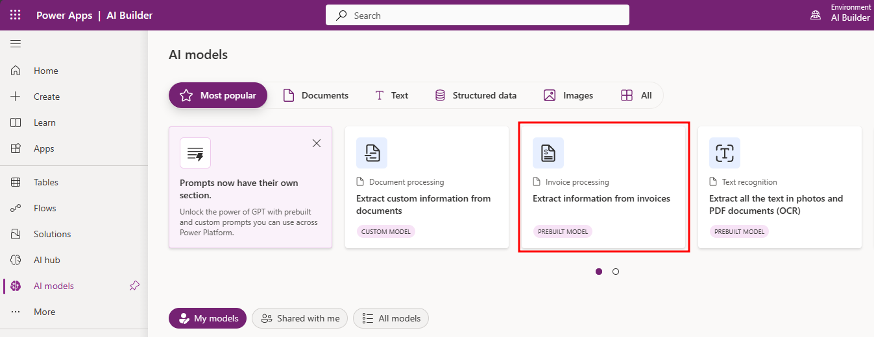Go to Home in sidebar
This screenshot has width=874, height=337.
(45, 71)
